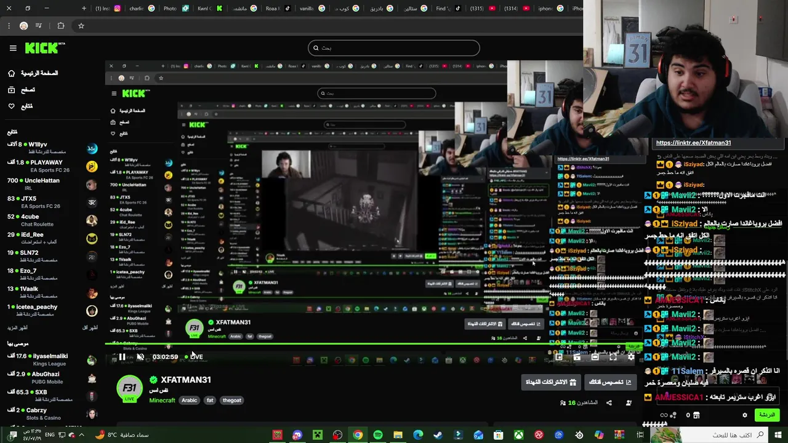788x443 pixels.
Task: Pause the main live stream player
Action: click(123, 357)
